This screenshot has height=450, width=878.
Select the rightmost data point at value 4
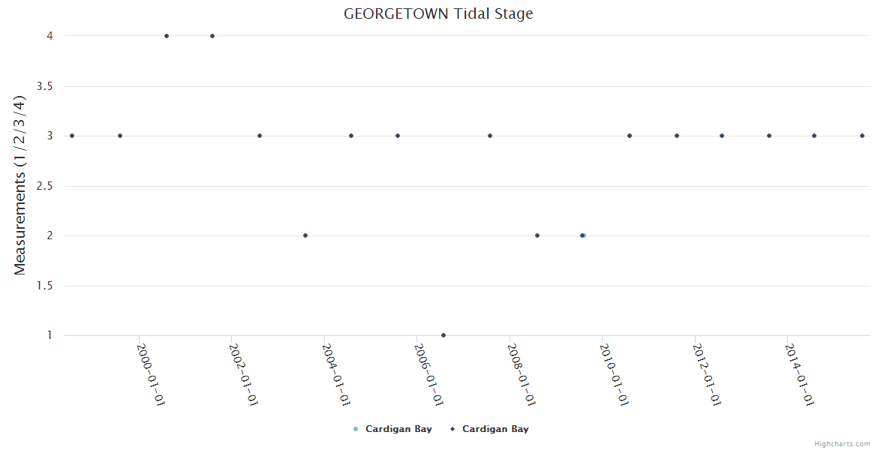coord(212,36)
